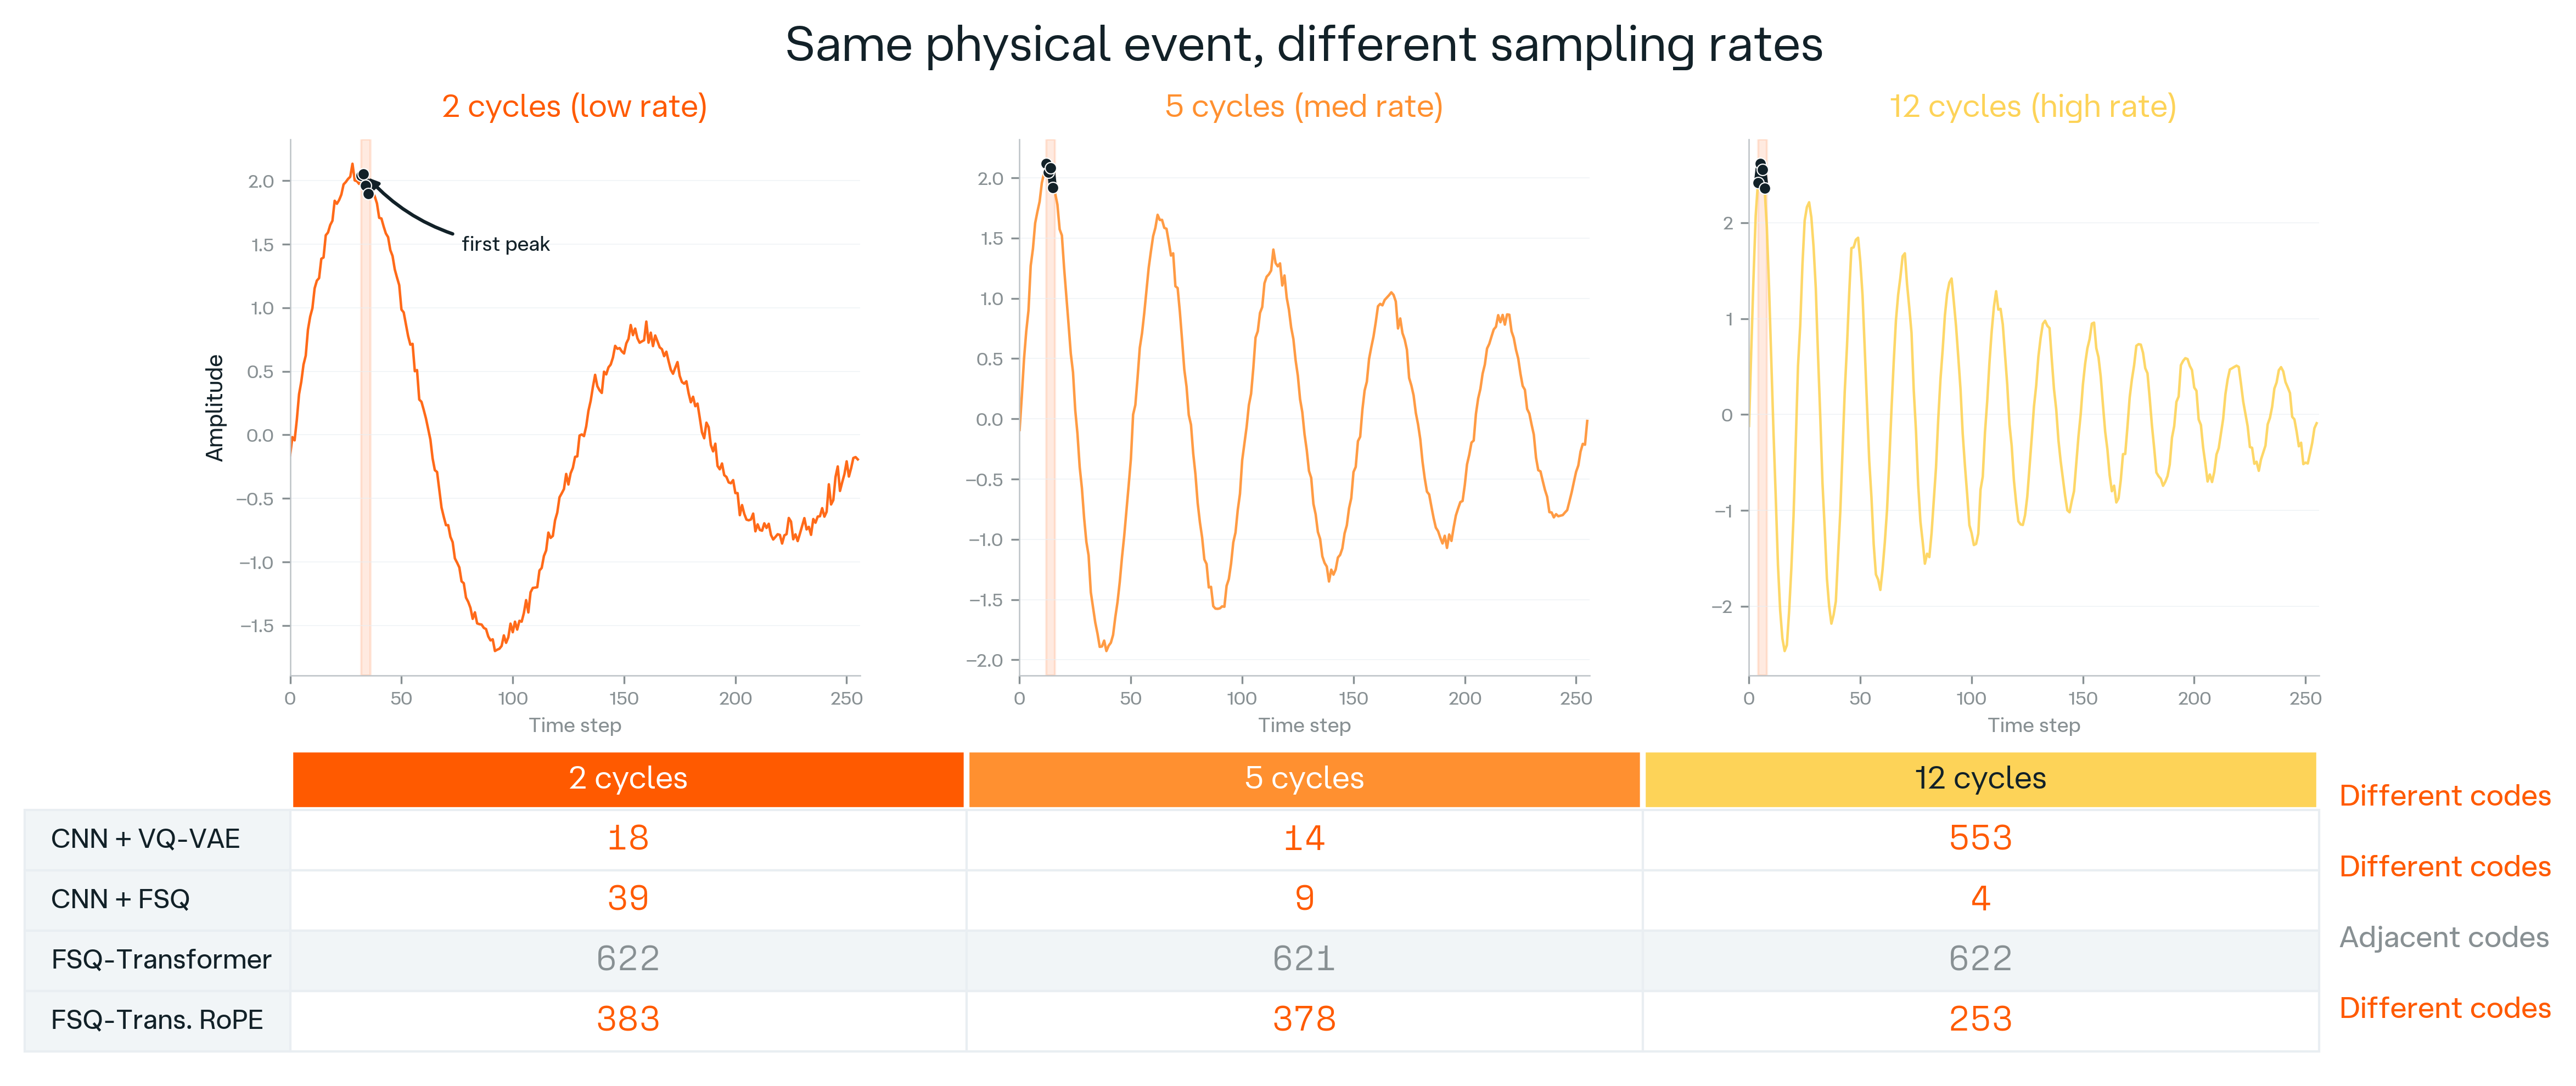Click the value 18 in CNN + VQ-VAE row
Viewport: 2576px width, 1086px height.
coord(628,838)
